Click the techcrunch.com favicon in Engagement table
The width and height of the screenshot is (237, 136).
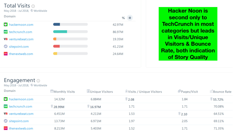tap(6, 106)
